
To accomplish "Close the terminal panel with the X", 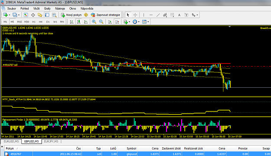I will click(x=2, y=146).
